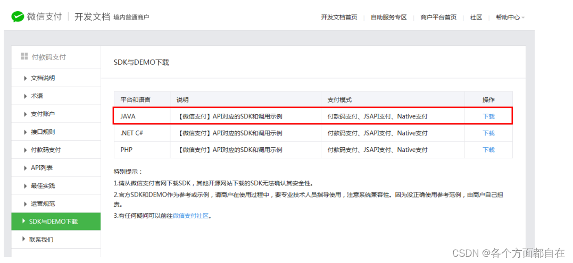Open 社区 in top navigation
573x263 pixels.
[x=476, y=17]
